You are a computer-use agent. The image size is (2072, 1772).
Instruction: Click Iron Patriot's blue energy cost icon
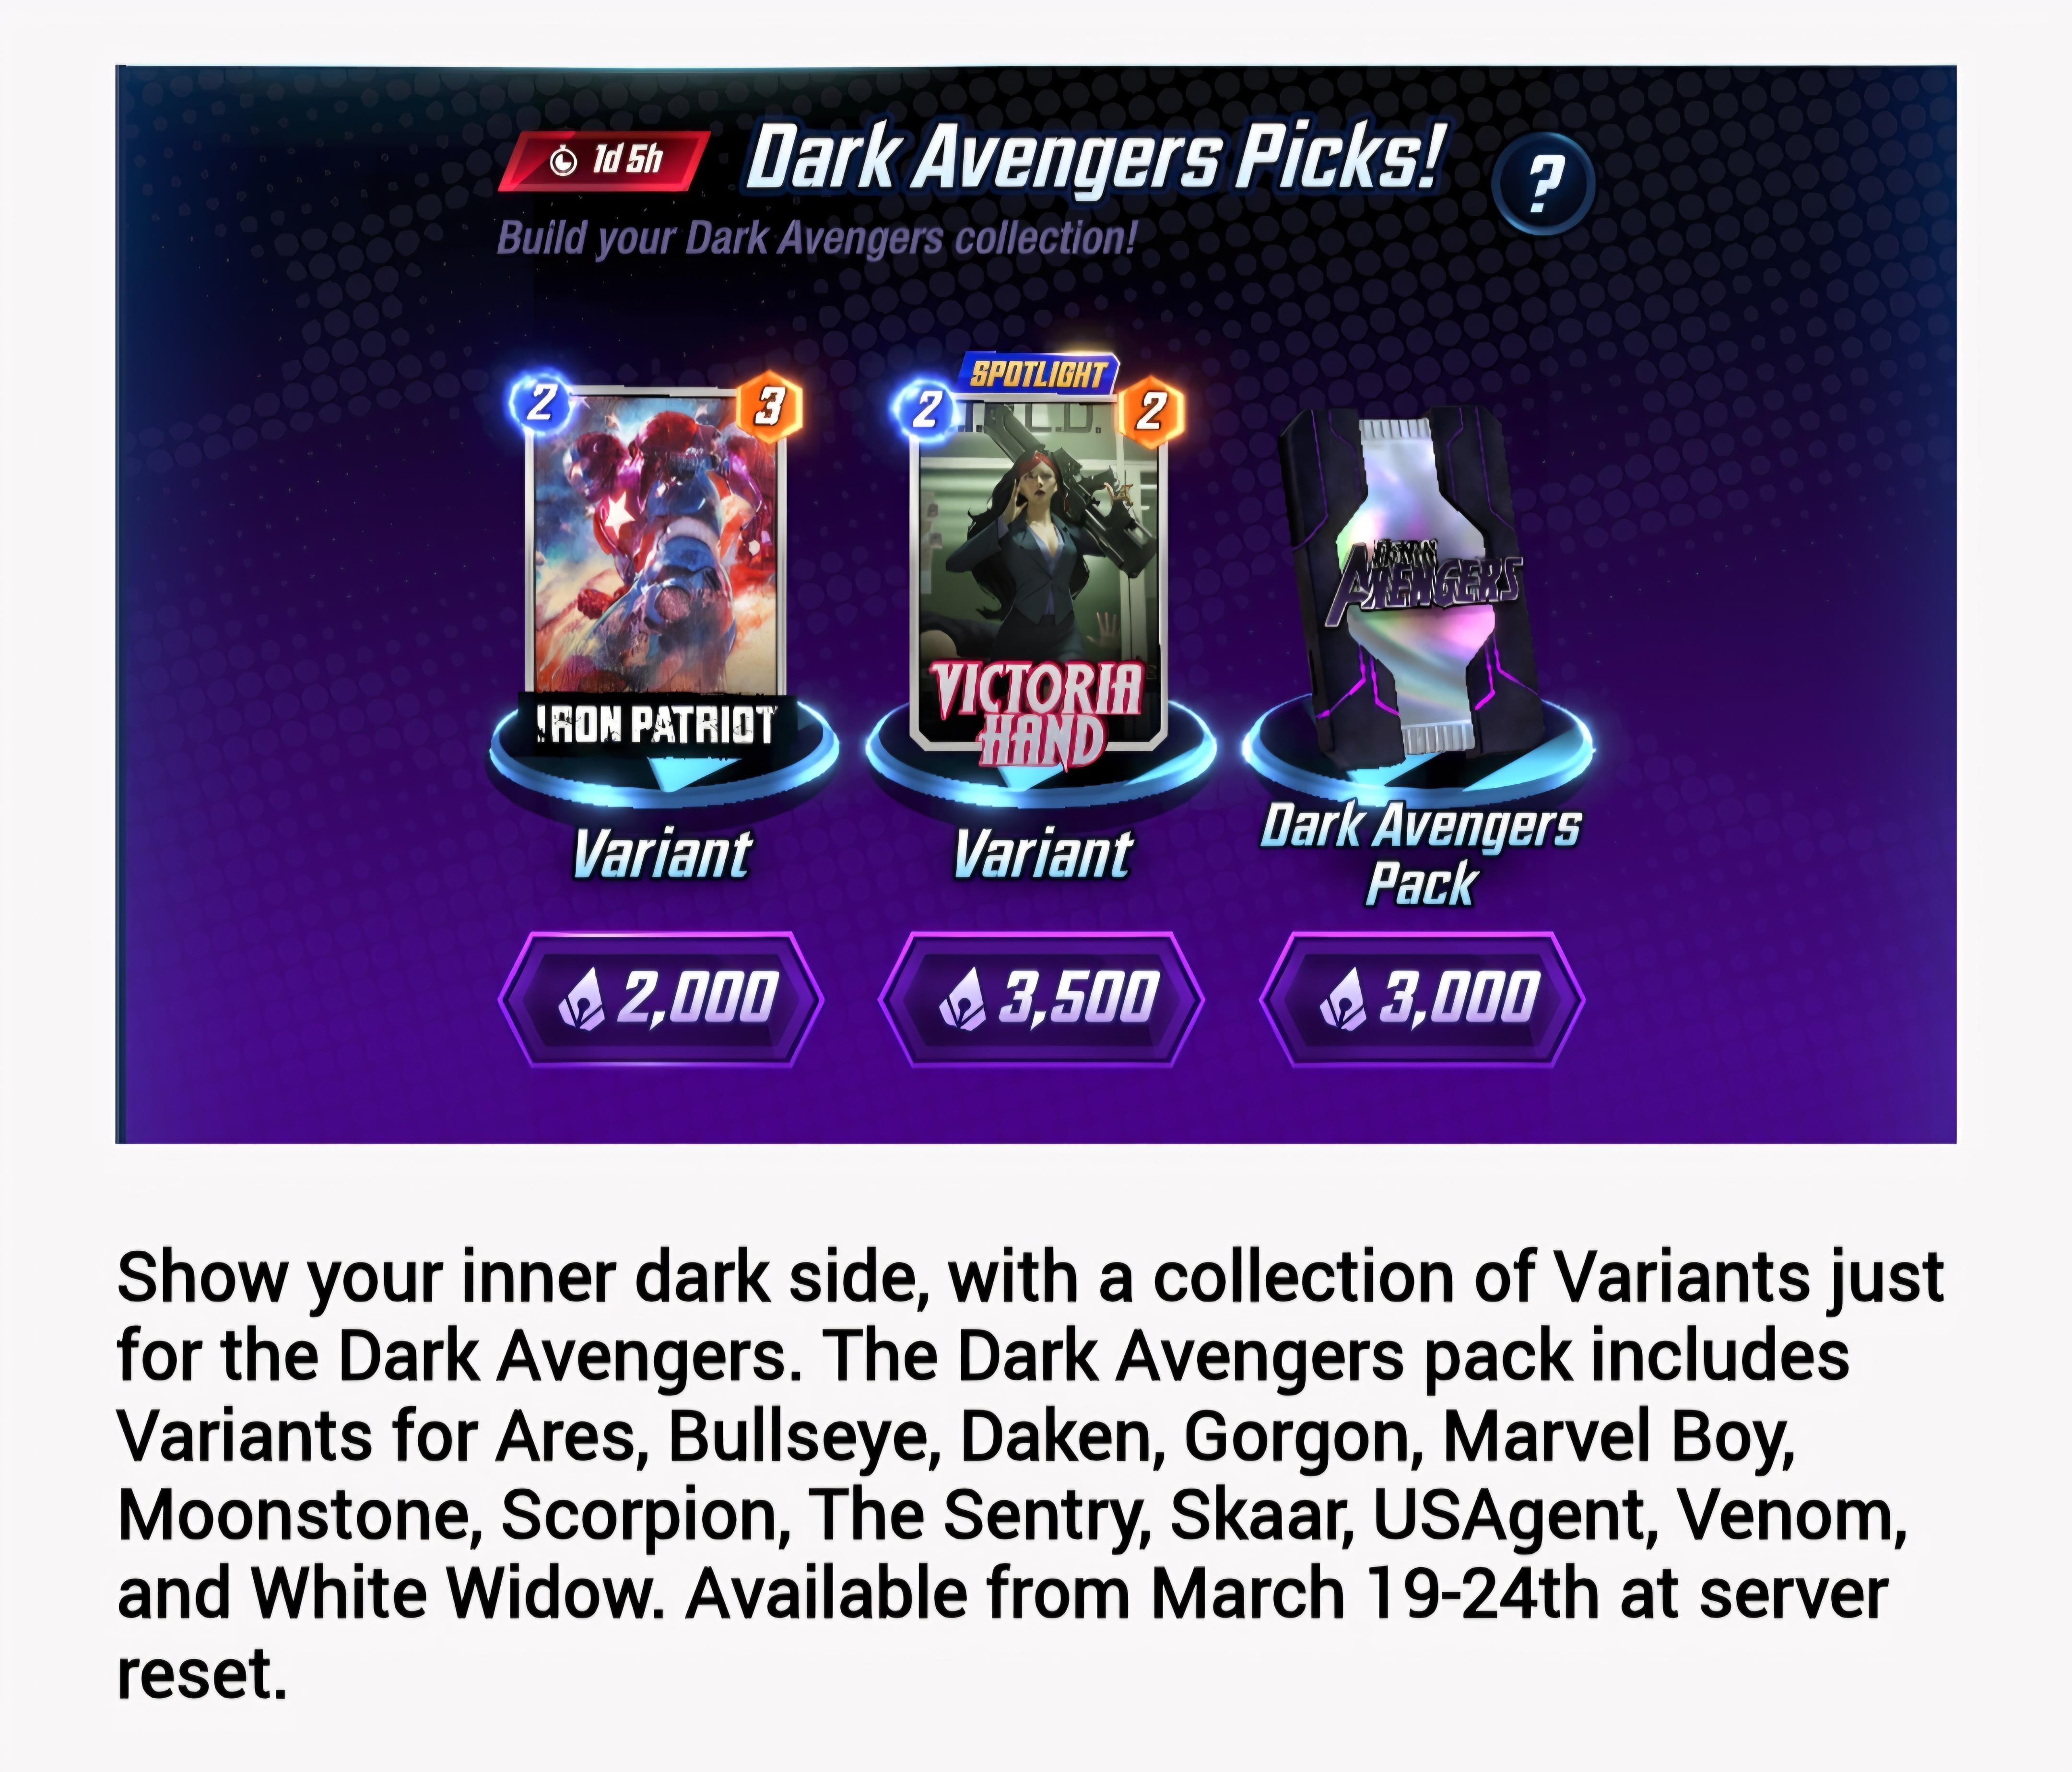tap(541, 403)
